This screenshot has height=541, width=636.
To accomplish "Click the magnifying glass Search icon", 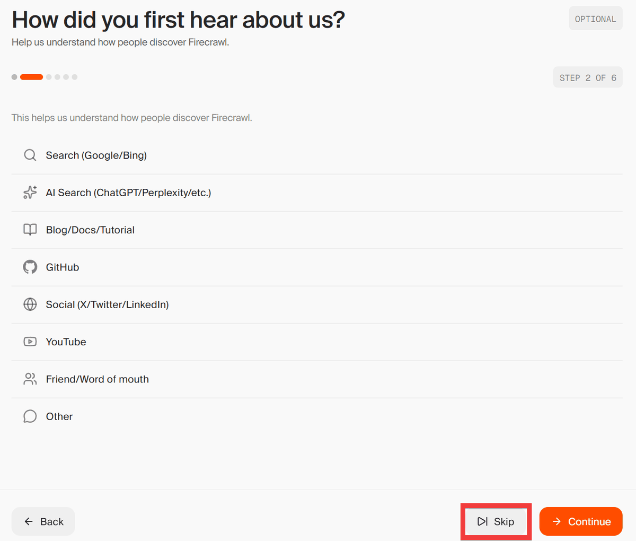I will [30, 155].
